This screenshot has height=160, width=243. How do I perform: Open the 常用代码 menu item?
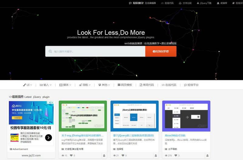click(147, 85)
